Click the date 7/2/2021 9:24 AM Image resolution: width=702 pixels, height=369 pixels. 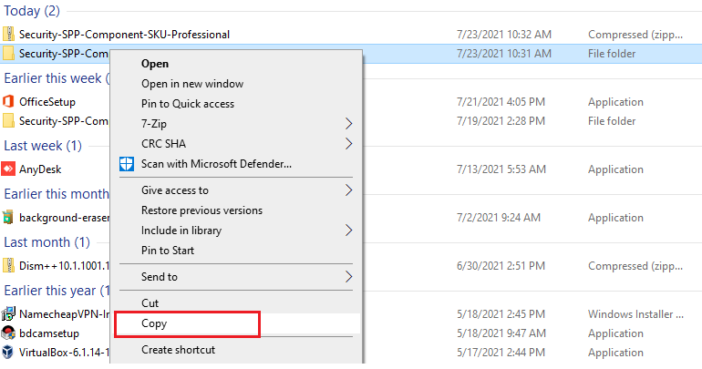click(x=499, y=218)
